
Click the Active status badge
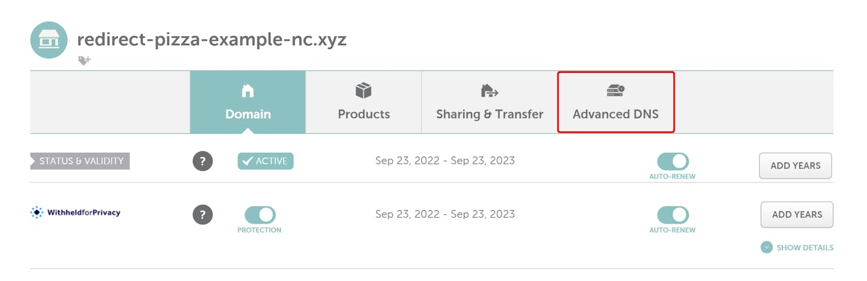coord(266,161)
